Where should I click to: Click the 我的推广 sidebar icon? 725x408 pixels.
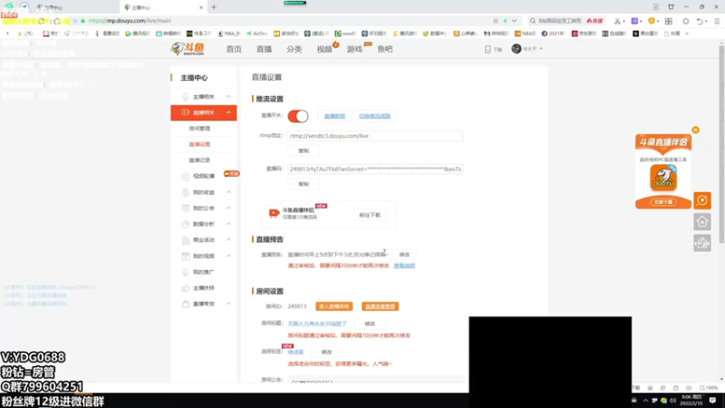click(x=186, y=272)
